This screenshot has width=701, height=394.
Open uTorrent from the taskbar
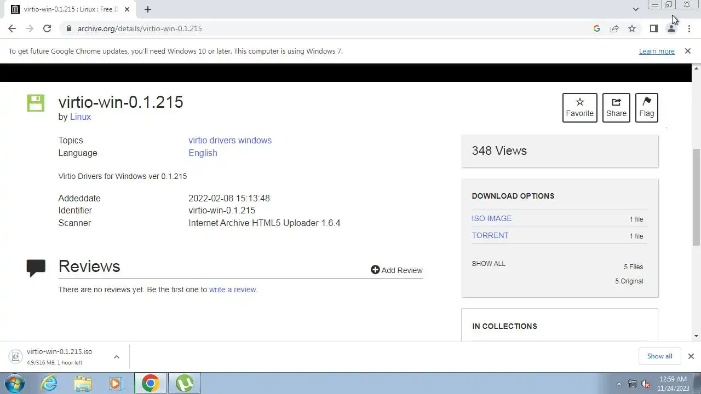click(184, 383)
